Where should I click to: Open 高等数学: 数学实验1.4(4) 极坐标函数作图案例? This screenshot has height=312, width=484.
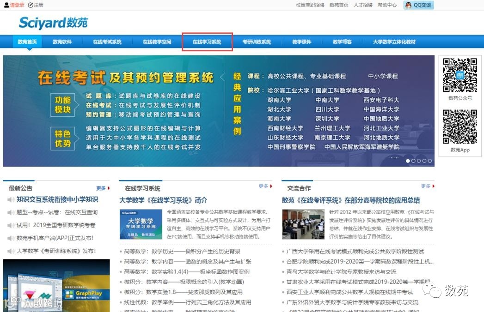(187, 271)
